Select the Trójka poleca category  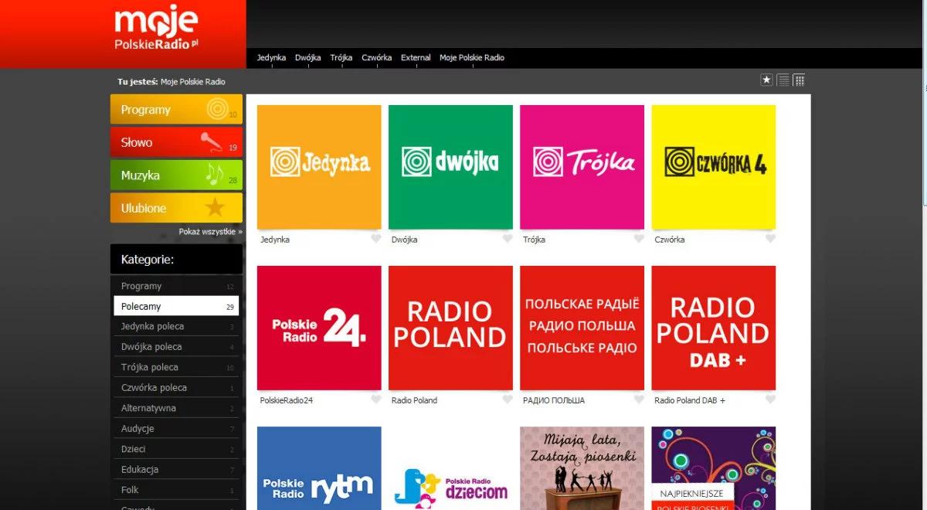pyautogui.click(x=176, y=367)
